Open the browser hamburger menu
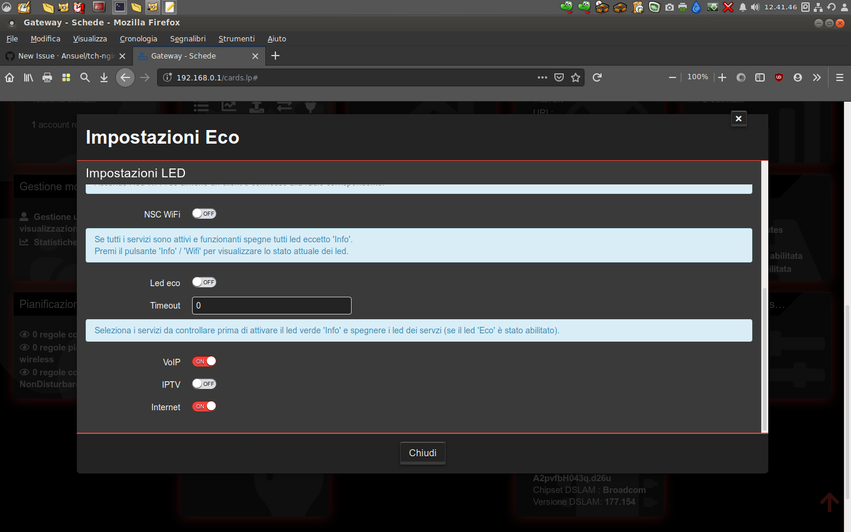Viewport: 851px width, 532px height. coord(839,77)
